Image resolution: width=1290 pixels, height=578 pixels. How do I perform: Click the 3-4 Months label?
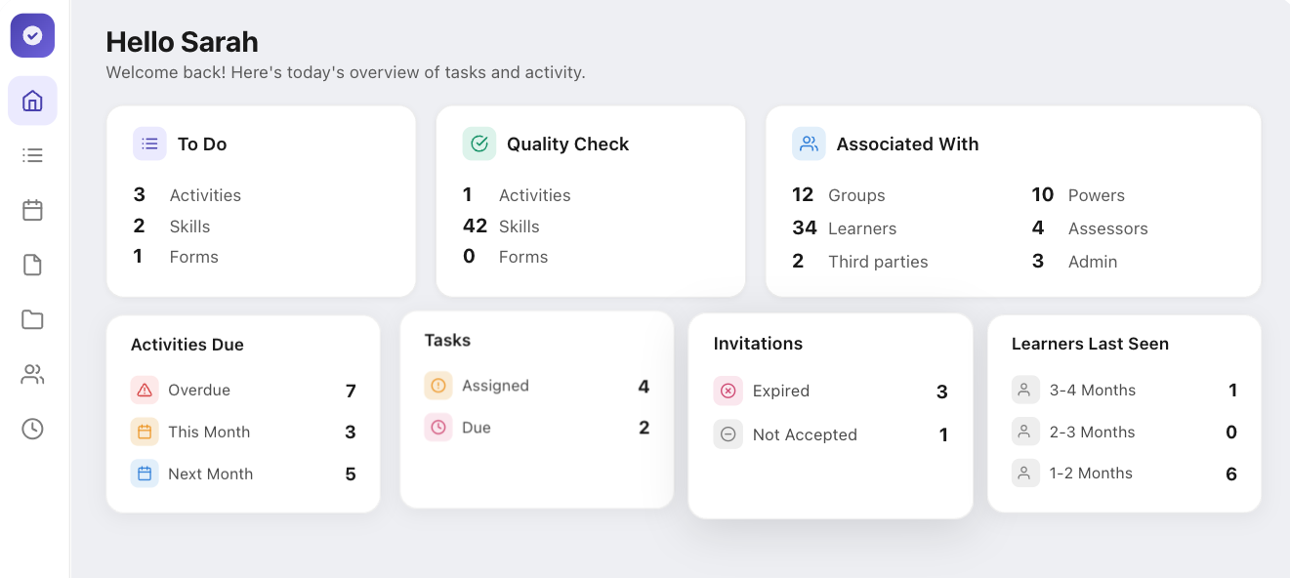1093,390
